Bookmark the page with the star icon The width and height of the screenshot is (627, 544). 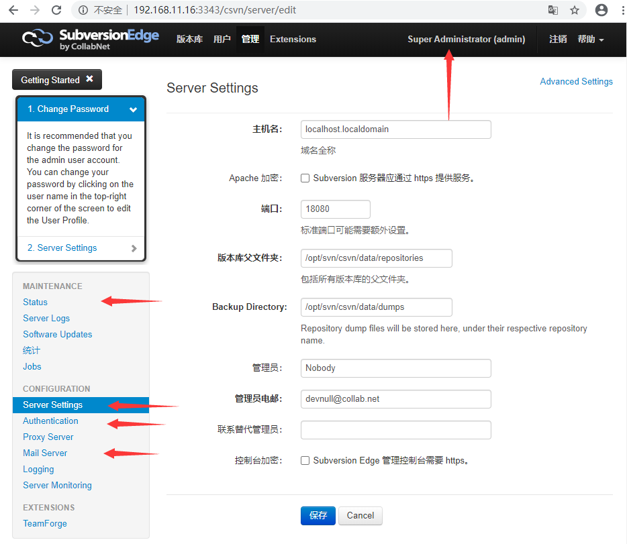point(575,10)
